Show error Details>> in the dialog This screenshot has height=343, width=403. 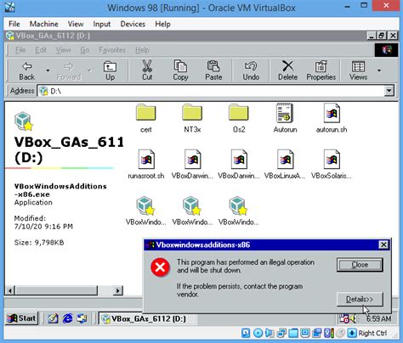click(360, 299)
